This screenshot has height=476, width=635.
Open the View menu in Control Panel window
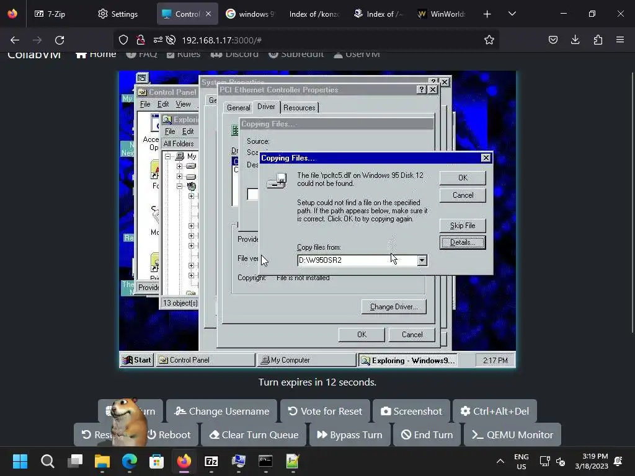click(183, 104)
